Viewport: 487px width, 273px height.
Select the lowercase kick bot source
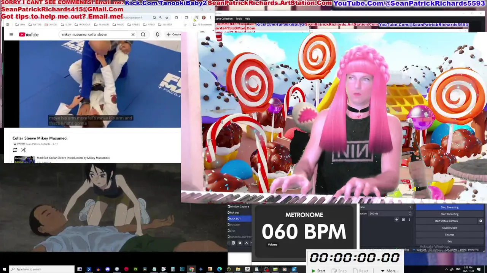click(239, 213)
